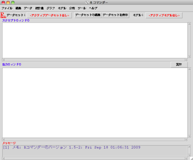Screen dimensions: 193x160
Task: Click the X11 icon in title bar
Action: 87,3
